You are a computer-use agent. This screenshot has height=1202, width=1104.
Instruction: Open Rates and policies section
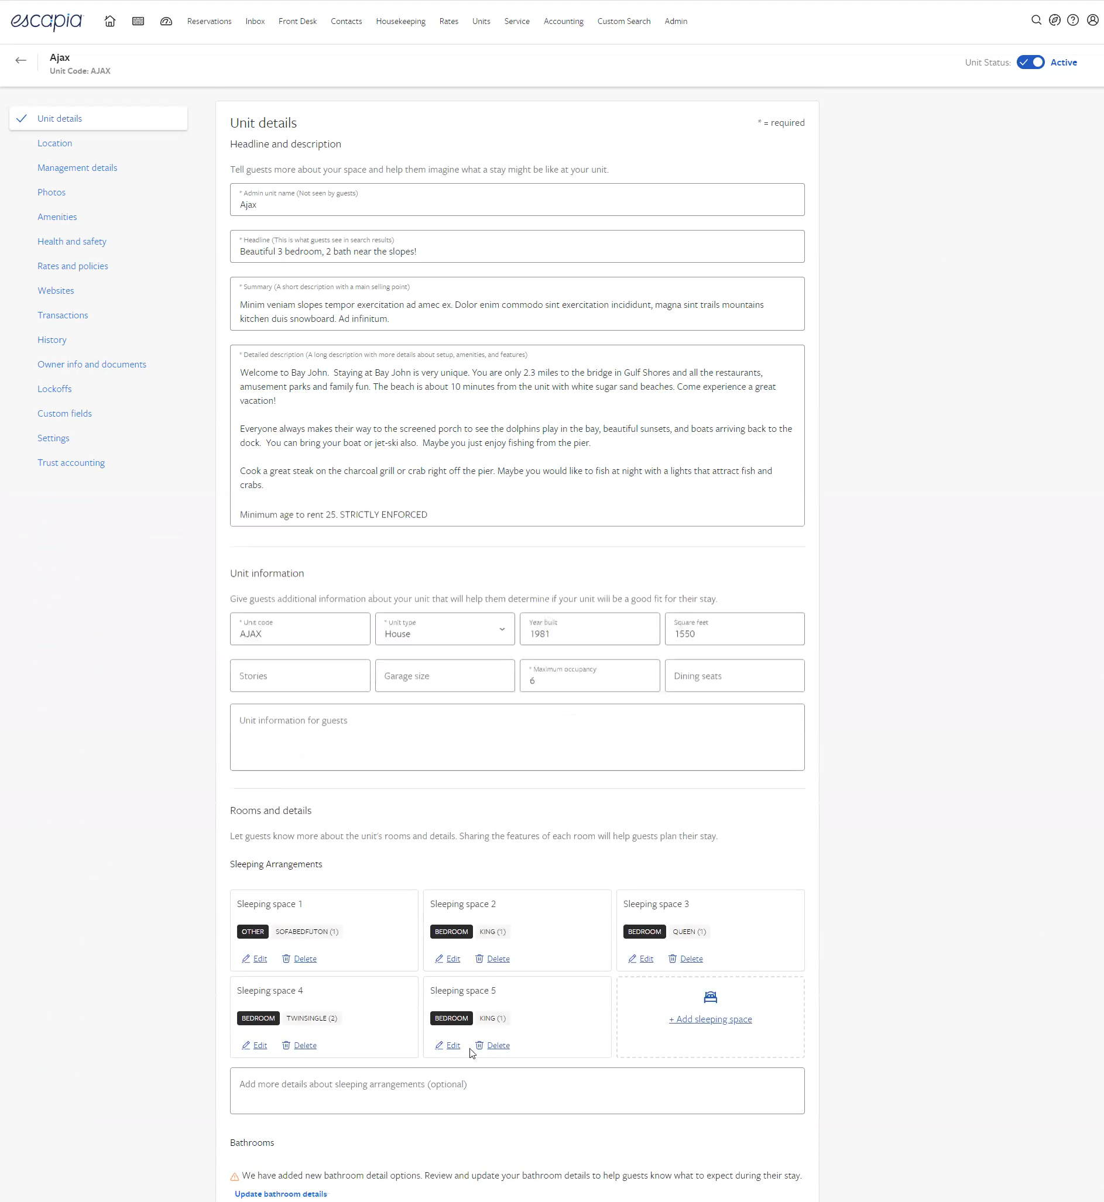click(x=73, y=266)
